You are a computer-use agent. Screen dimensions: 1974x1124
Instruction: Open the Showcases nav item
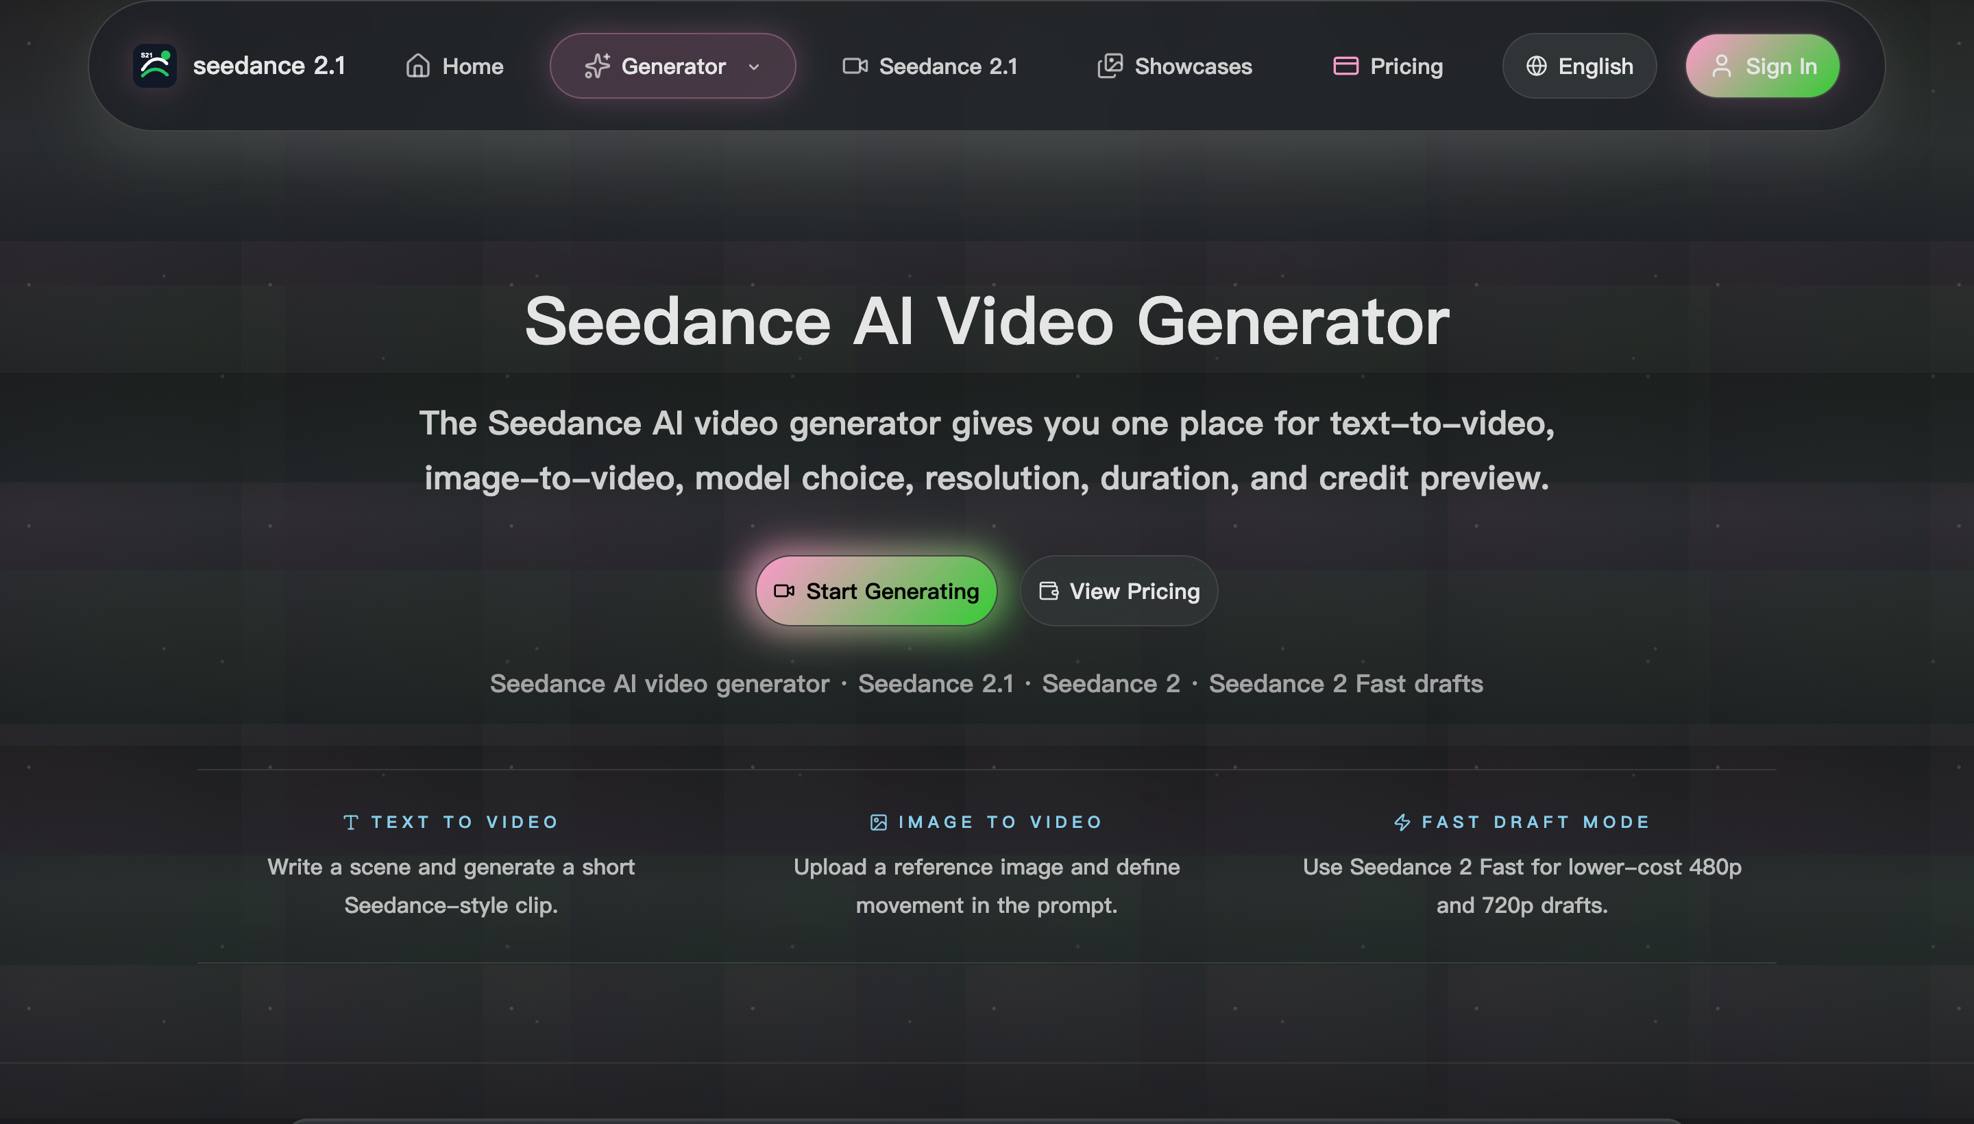click(1175, 66)
